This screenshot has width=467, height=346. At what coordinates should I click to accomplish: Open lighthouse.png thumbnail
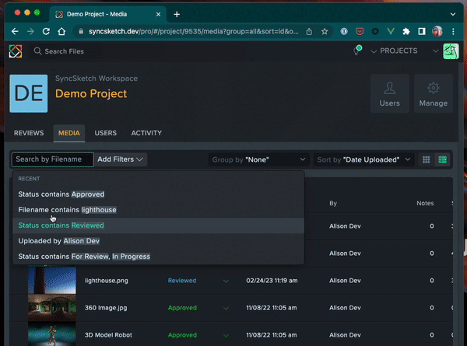click(x=52, y=281)
